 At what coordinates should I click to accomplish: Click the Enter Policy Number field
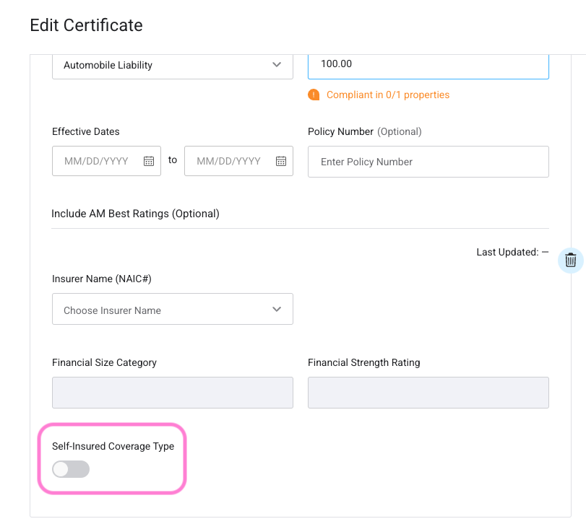428,162
